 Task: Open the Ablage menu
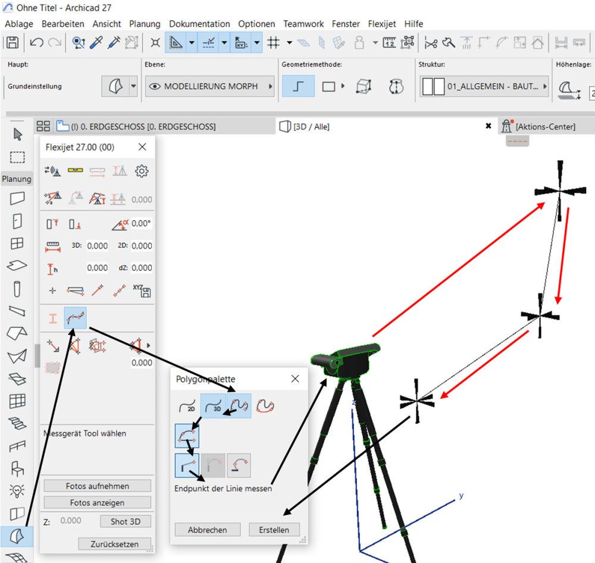click(19, 24)
